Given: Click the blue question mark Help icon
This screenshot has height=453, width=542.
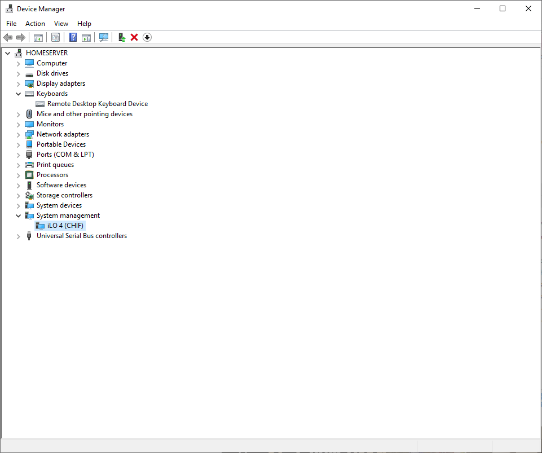Looking at the screenshot, I should [73, 37].
